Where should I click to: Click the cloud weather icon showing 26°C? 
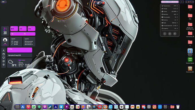tap(10, 62)
